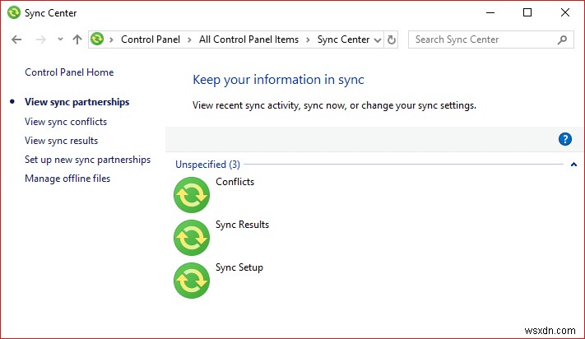Expand the address bar history dropdown
This screenshot has height=339, width=585.
pos(377,39)
